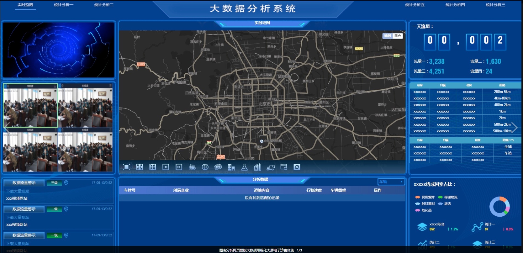Click the connected nodes icon beside 统计一
The image size is (523, 253).
point(477,227)
